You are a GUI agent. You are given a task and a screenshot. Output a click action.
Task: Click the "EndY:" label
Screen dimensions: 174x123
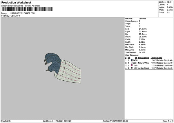pyautogui.click(x=128, y=42)
